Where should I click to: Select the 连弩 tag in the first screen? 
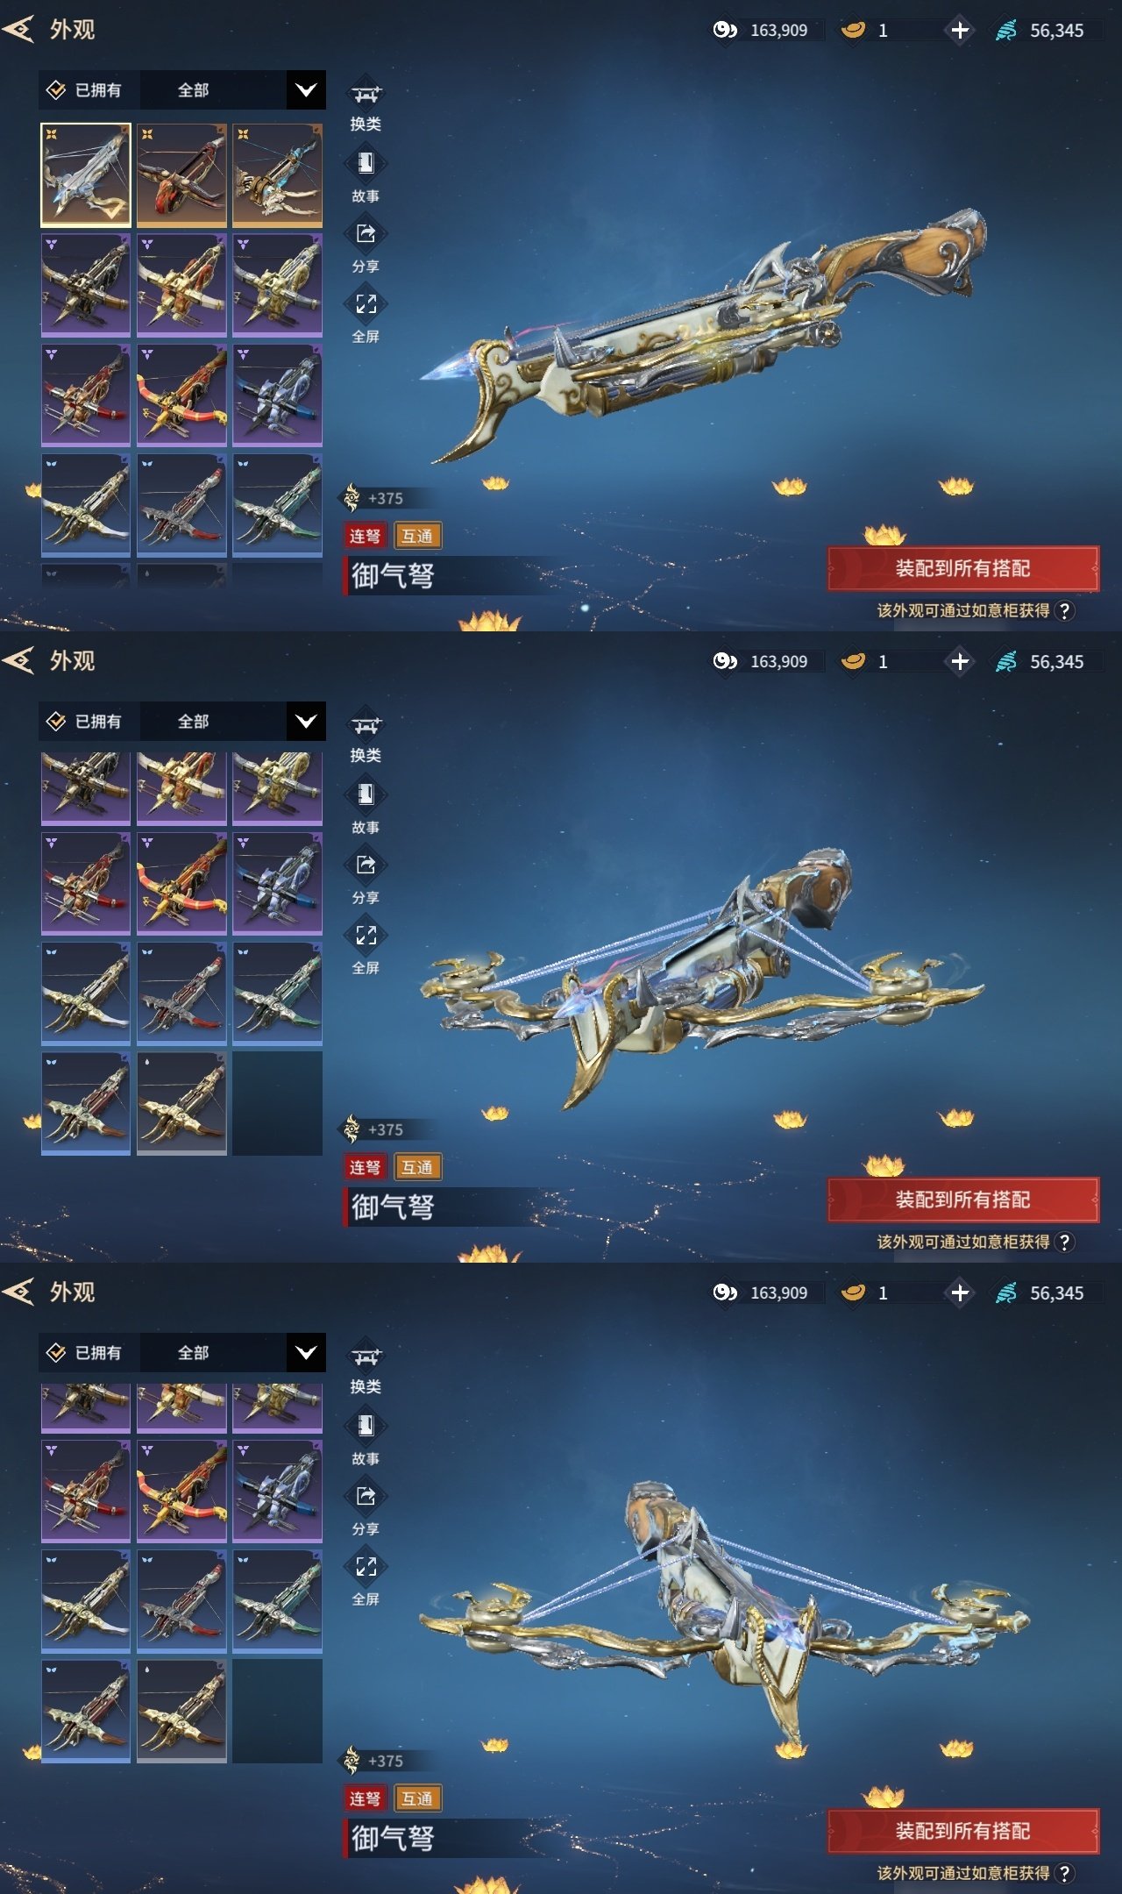365,536
